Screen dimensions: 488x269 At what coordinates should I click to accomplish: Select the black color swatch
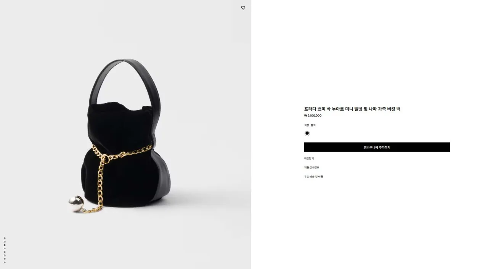click(307, 133)
